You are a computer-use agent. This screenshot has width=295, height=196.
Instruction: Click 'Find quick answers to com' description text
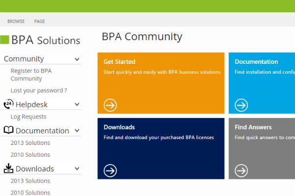[265, 138]
